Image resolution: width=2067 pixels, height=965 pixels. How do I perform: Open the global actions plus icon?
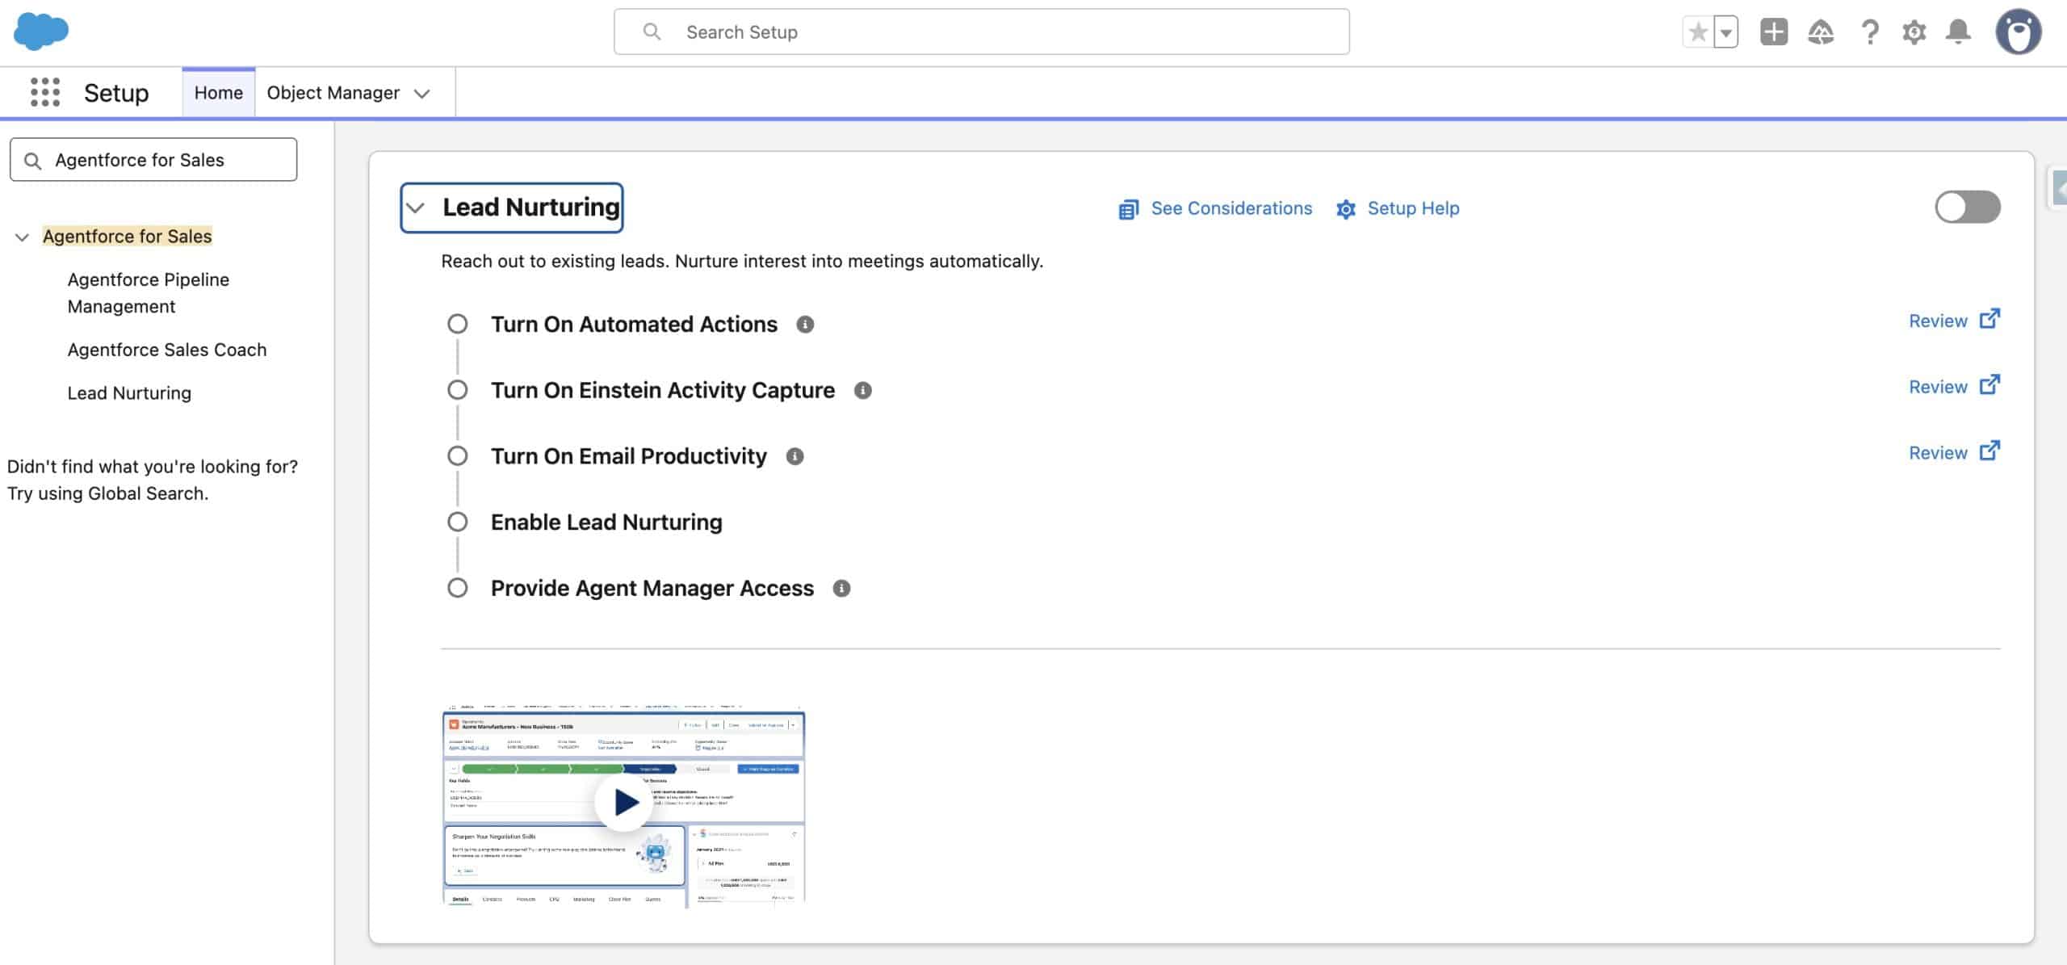tap(1773, 32)
